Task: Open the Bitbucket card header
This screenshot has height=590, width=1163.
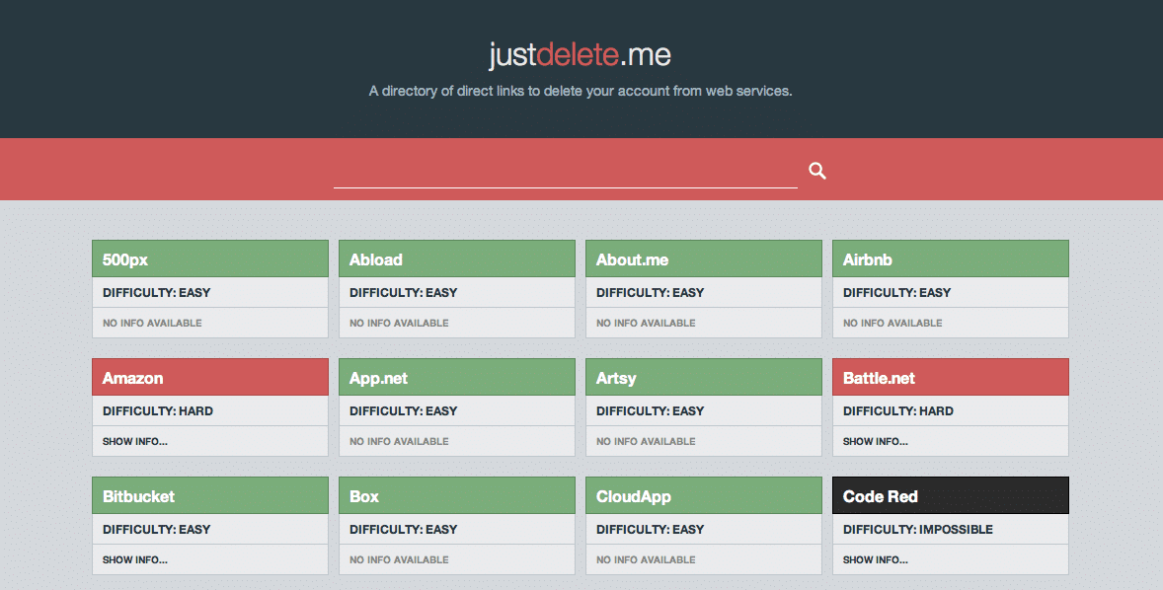Action: (210, 496)
